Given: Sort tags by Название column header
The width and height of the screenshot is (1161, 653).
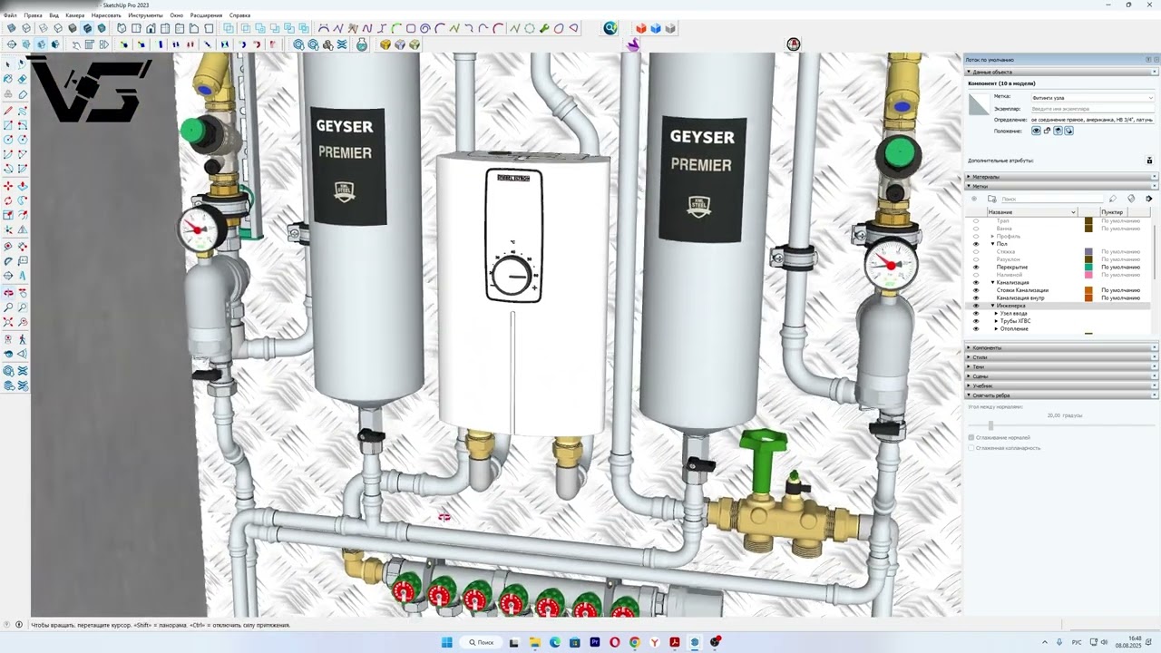Looking at the screenshot, I should pos(1032,212).
